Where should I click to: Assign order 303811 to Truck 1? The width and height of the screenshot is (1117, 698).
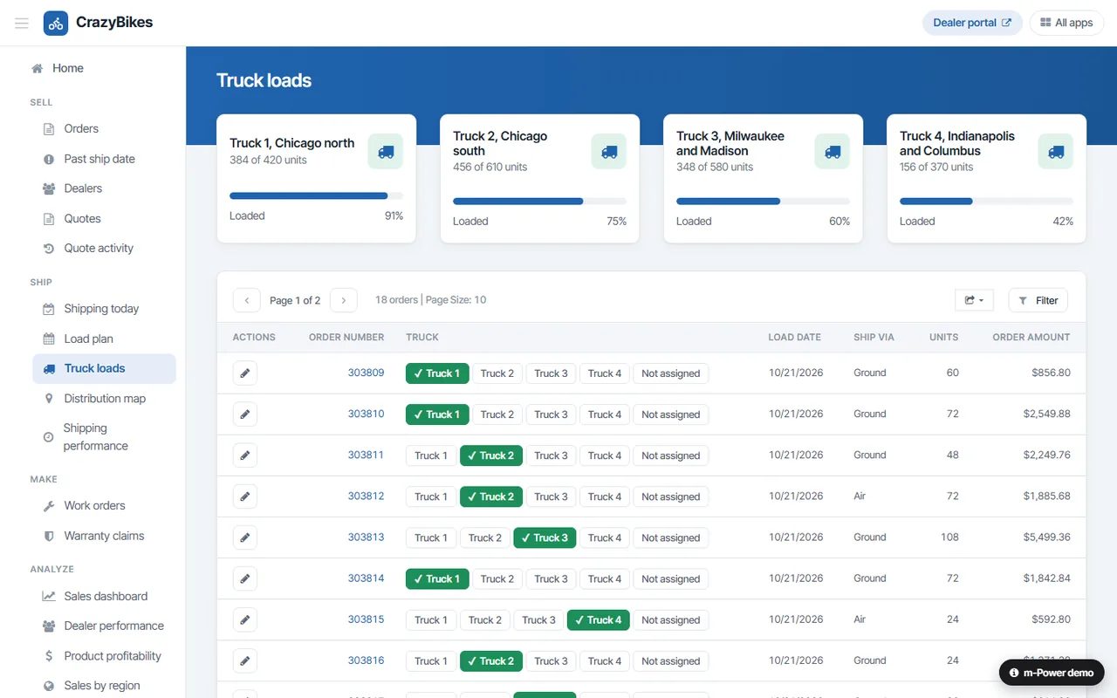click(431, 455)
